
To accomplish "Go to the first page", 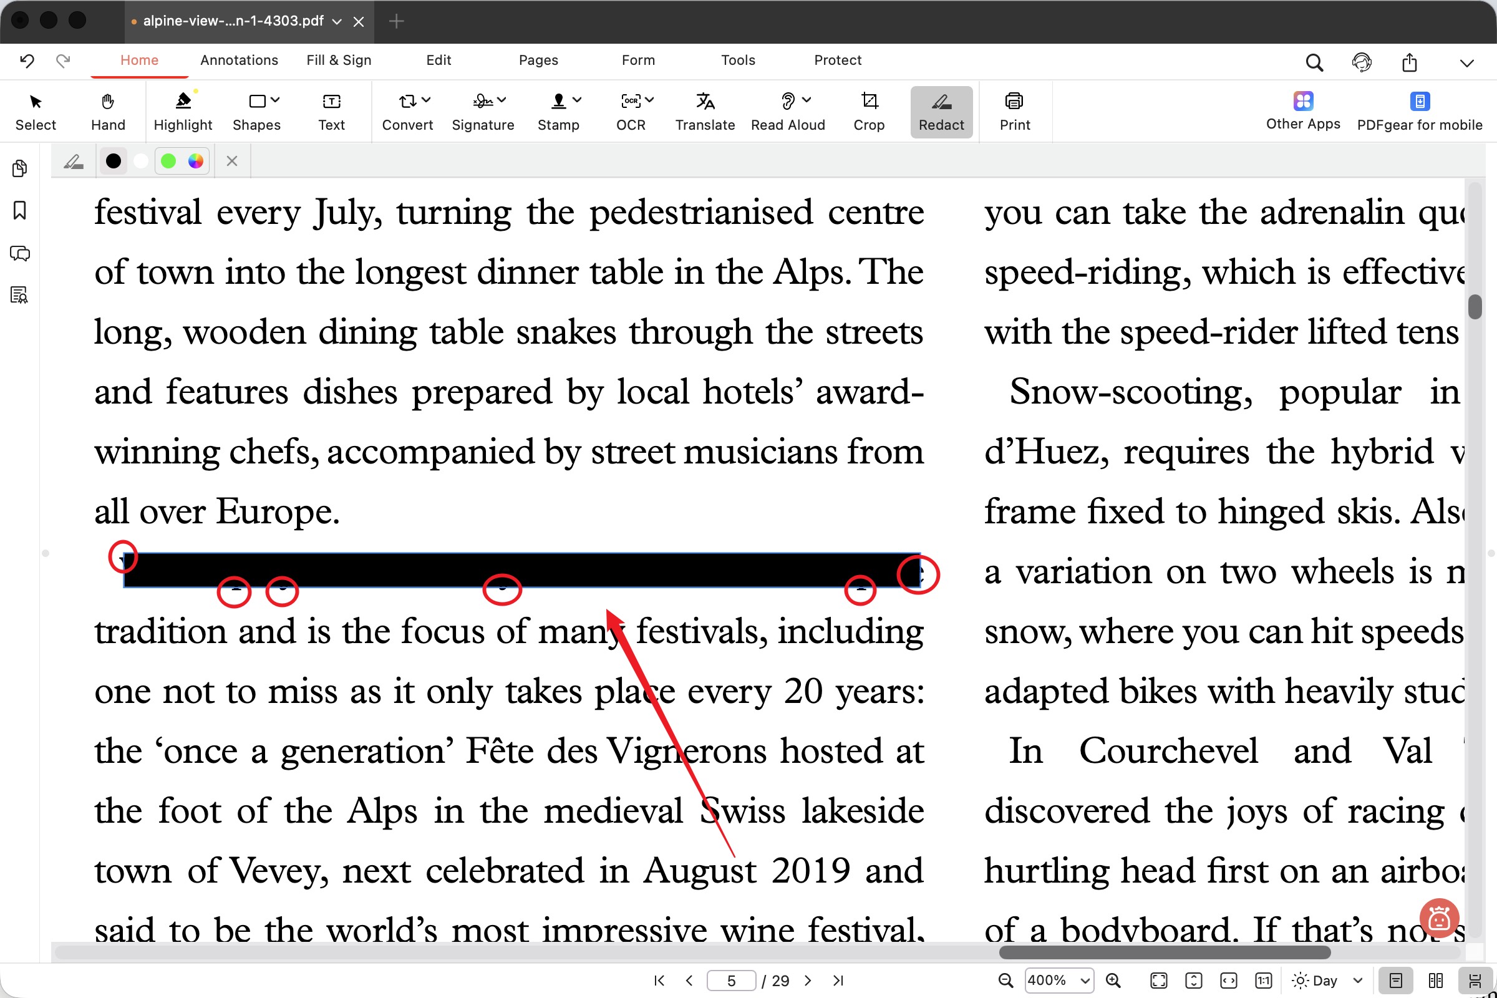I will click(x=659, y=980).
